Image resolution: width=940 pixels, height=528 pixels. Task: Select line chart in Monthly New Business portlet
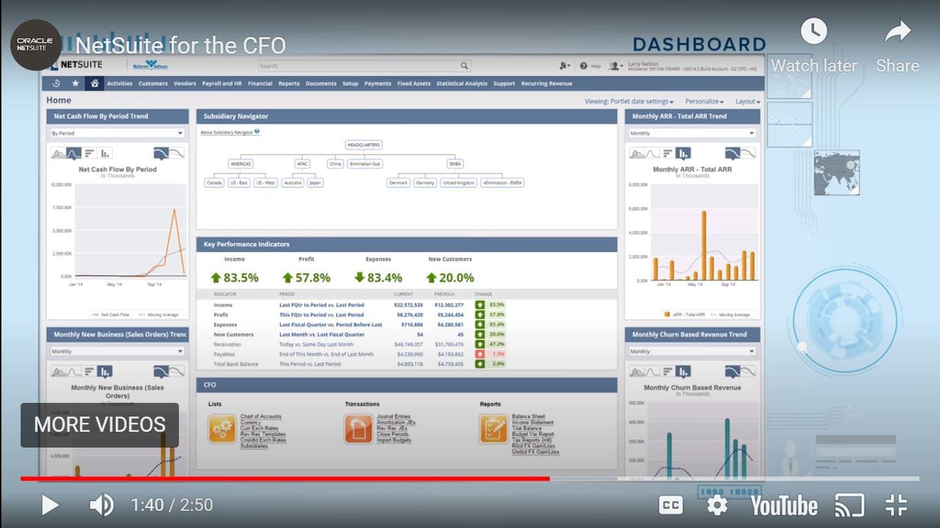pyautogui.click(x=74, y=372)
